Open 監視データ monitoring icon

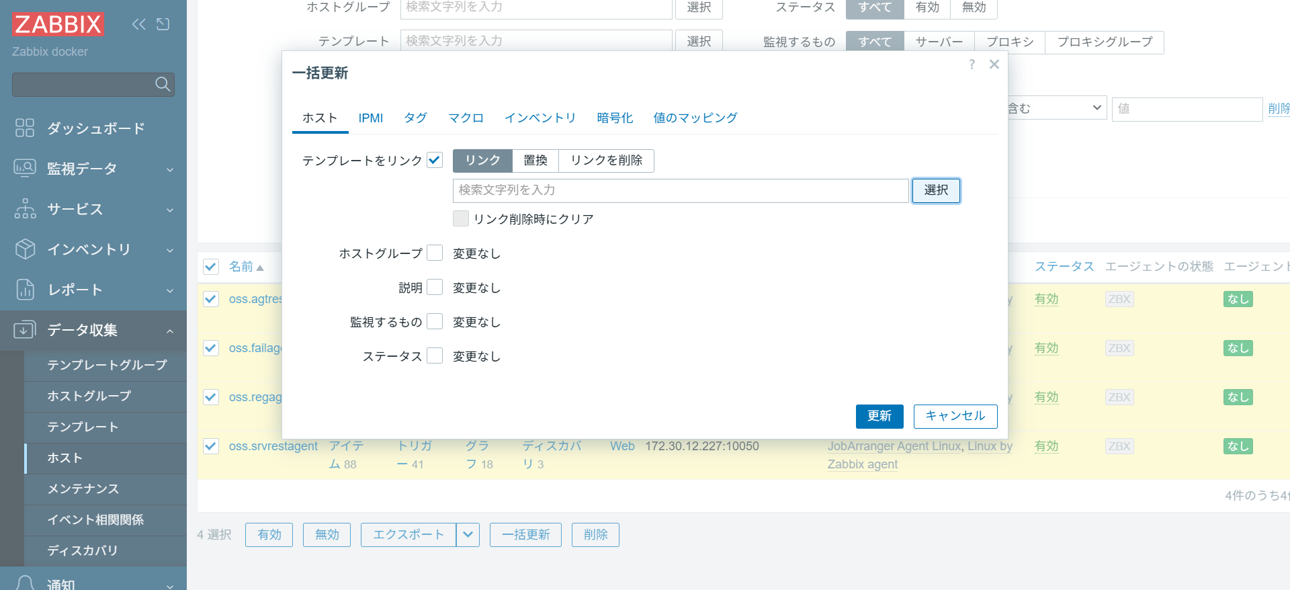pos(25,168)
